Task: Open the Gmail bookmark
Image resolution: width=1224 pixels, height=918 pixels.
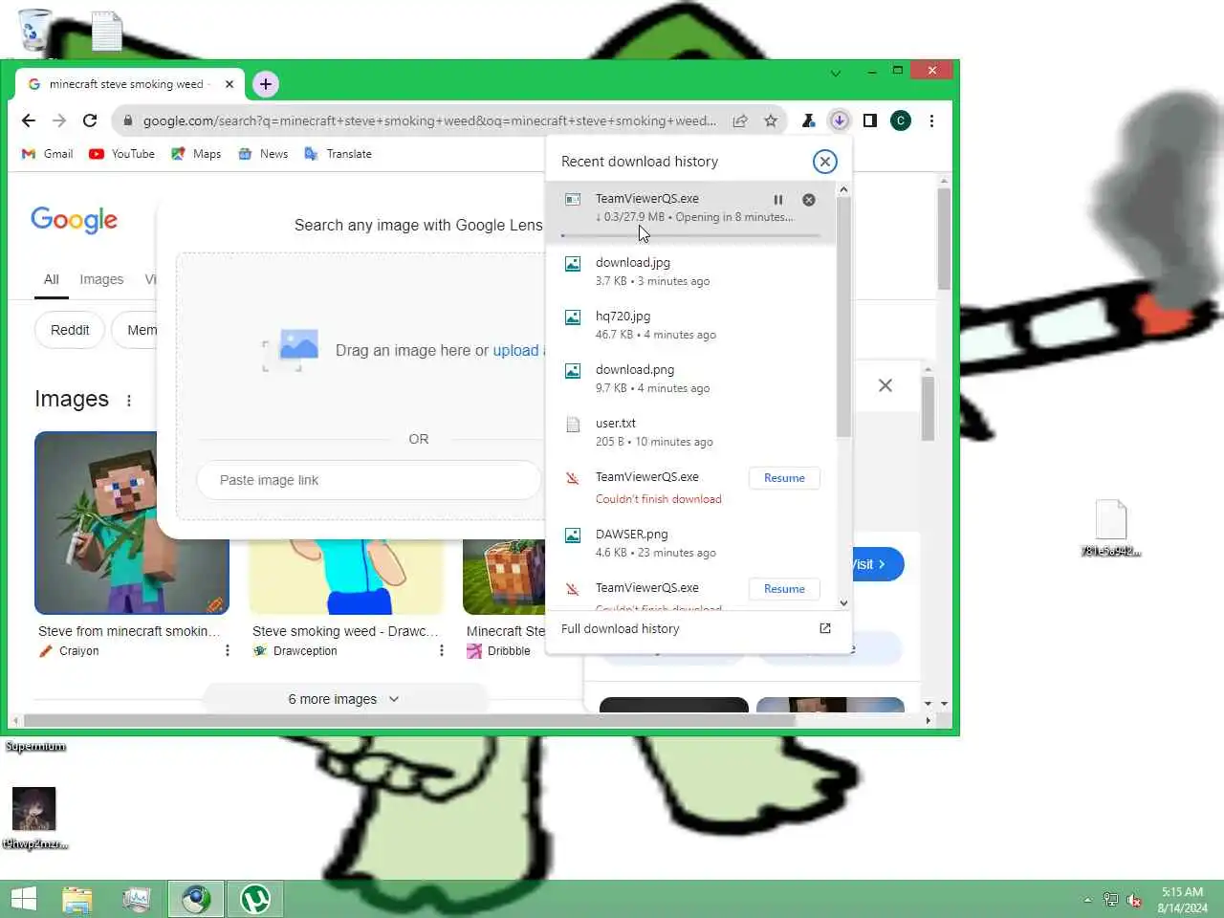Action: [48, 154]
